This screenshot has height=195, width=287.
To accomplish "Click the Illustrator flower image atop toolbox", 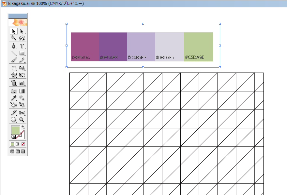I will pos(18,22).
